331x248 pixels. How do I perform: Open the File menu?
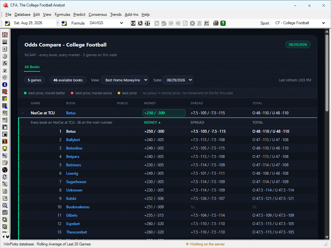click(x=8, y=15)
